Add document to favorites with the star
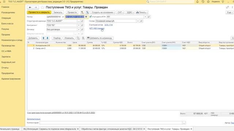This screenshot has width=234, height=131. (42, 7)
